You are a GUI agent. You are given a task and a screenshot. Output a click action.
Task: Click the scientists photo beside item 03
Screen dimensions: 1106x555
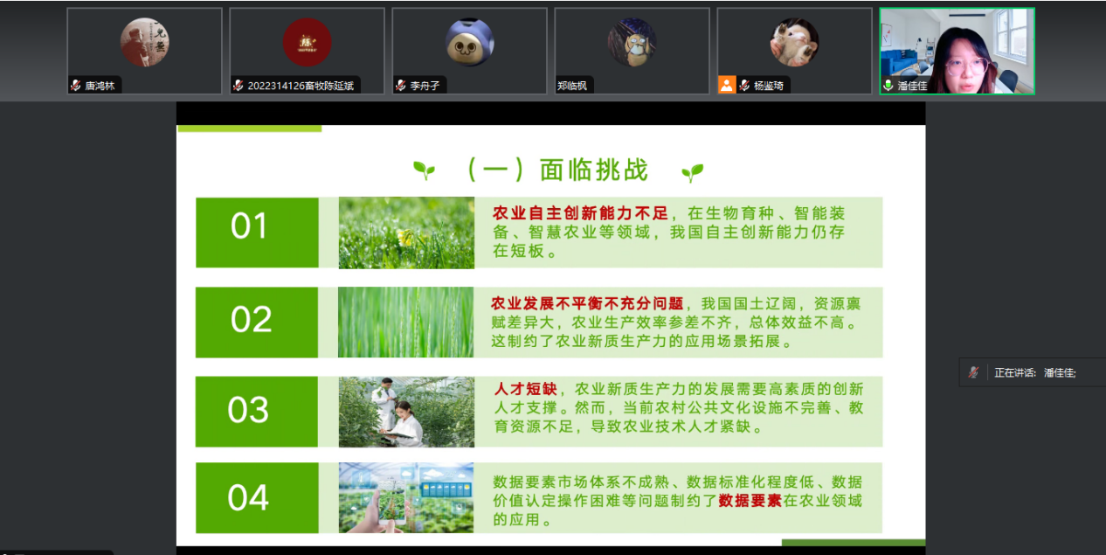point(406,412)
